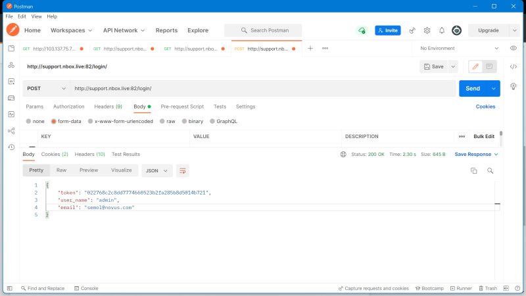Open notifications bell icon
This screenshot has width=526, height=296.
pos(442,30)
